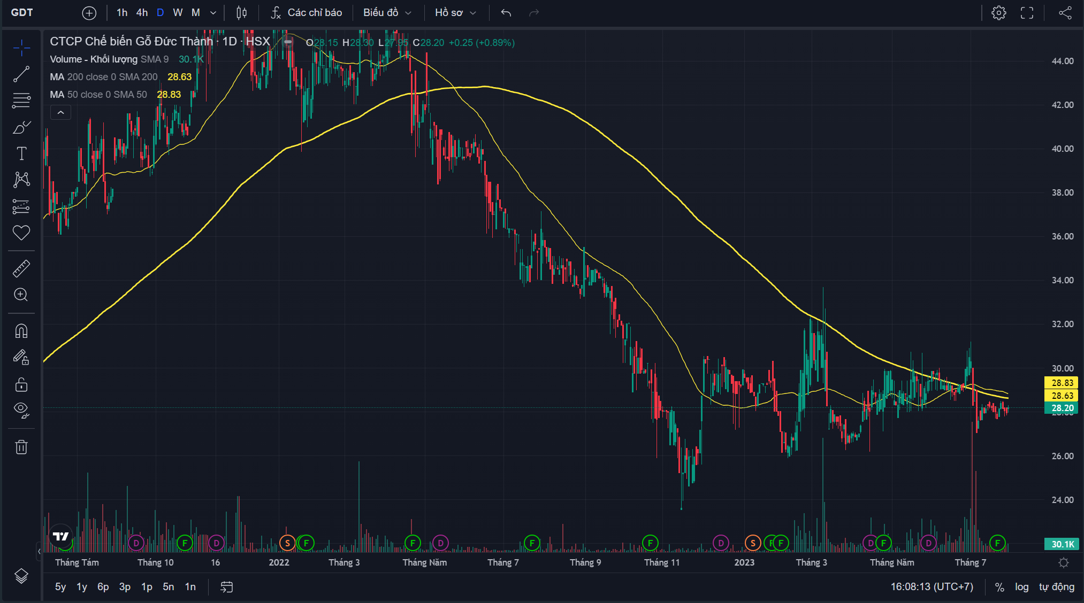Enter fullscreen mode icon
The image size is (1084, 603).
point(1027,13)
